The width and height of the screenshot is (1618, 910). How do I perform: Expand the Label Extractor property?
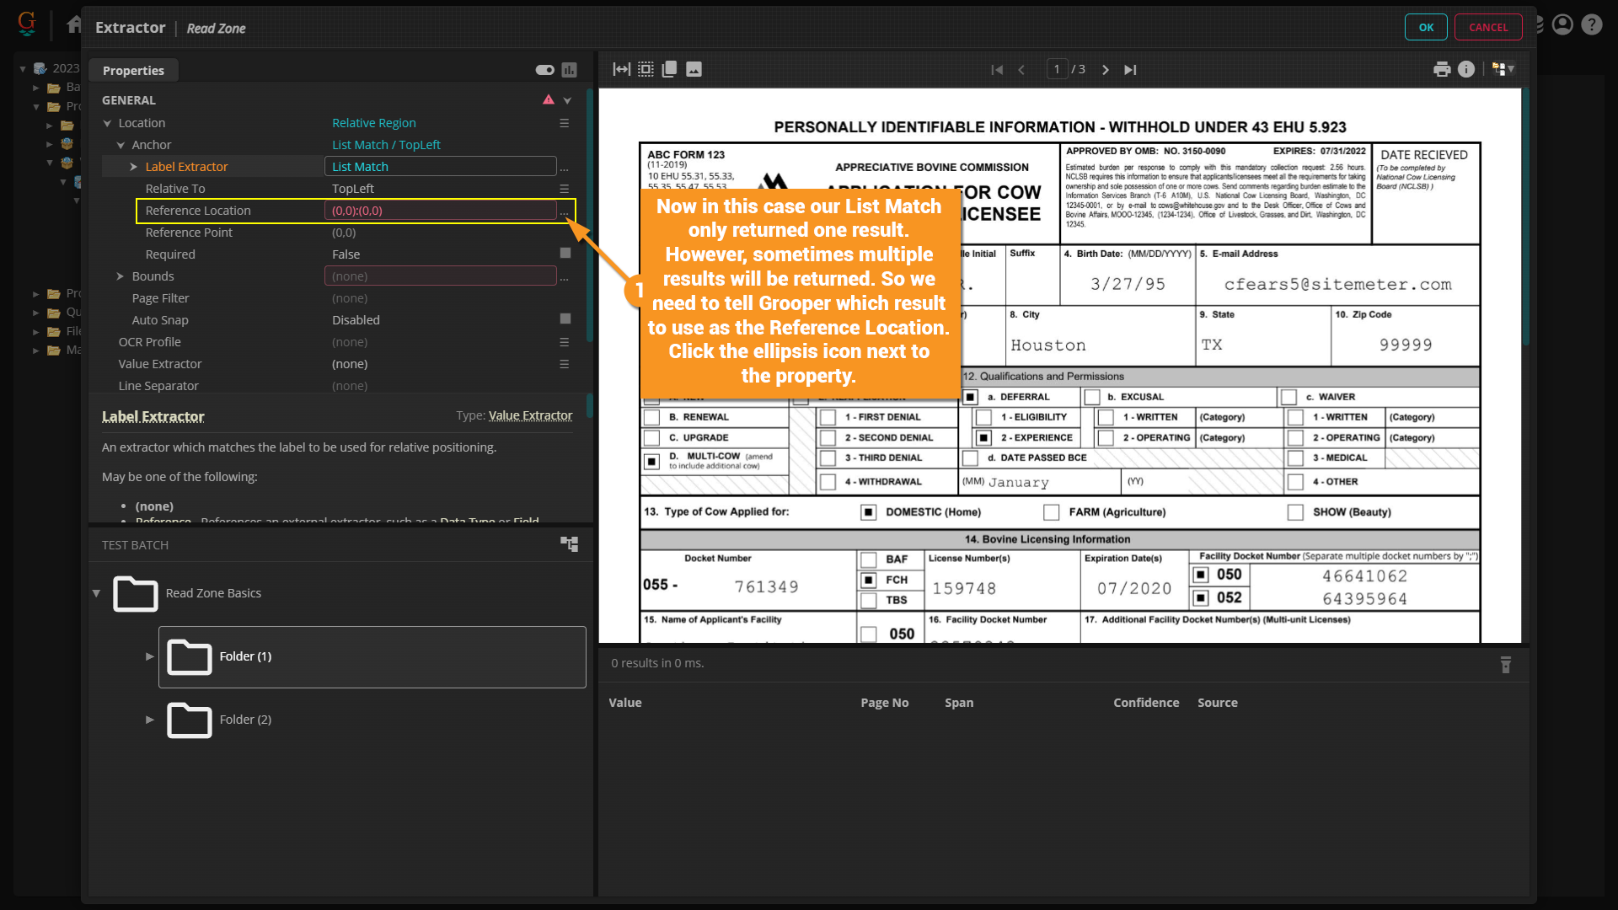point(133,167)
